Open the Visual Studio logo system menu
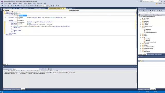 [2, 2]
